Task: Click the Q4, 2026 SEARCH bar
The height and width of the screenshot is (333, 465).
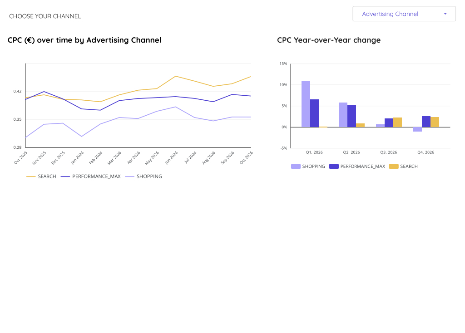Action: 435,122
